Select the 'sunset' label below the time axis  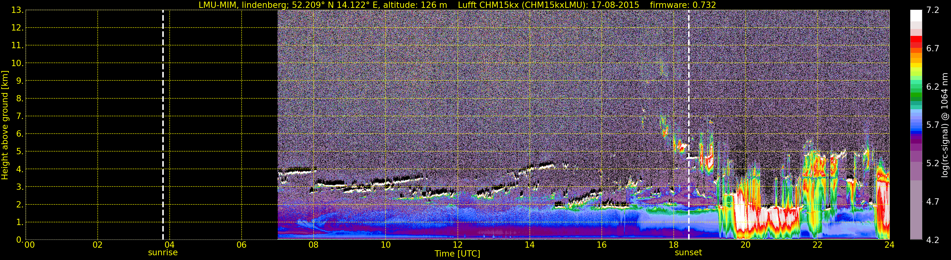pyautogui.click(x=688, y=253)
